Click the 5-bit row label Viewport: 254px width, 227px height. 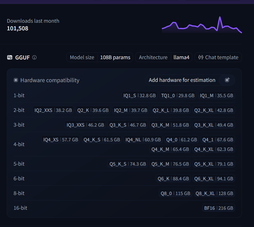point(19,164)
